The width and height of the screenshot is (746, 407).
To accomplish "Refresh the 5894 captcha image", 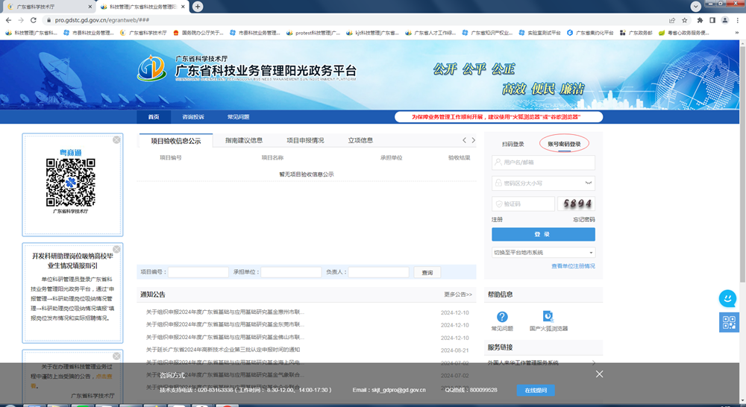I will [x=576, y=203].
